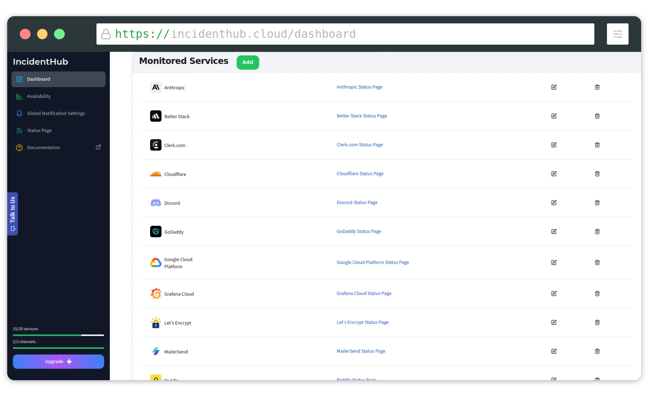The image size is (648, 396).
Task: Edit the Better Stack service entry
Action: [x=554, y=116]
